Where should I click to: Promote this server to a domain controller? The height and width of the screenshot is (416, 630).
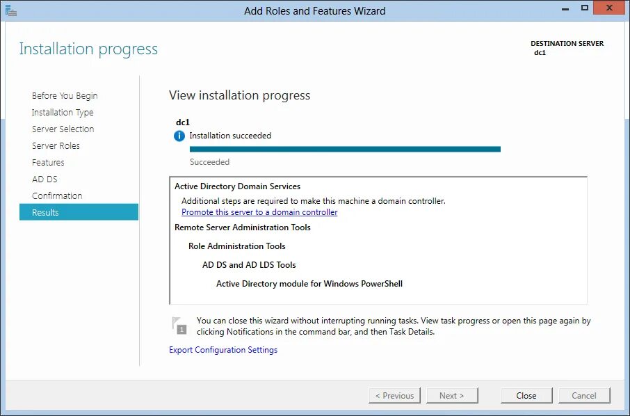[x=259, y=212]
